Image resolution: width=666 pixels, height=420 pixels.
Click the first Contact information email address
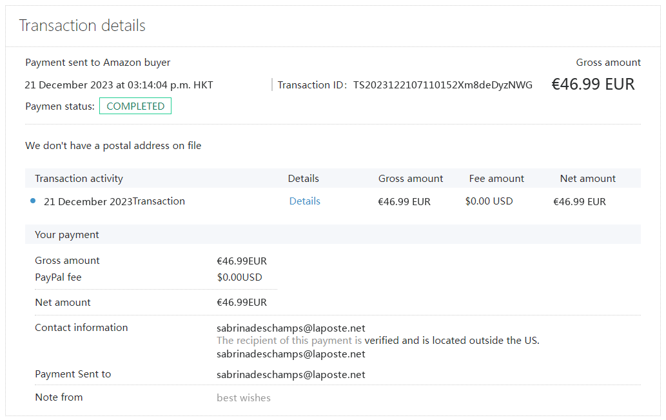click(291, 328)
